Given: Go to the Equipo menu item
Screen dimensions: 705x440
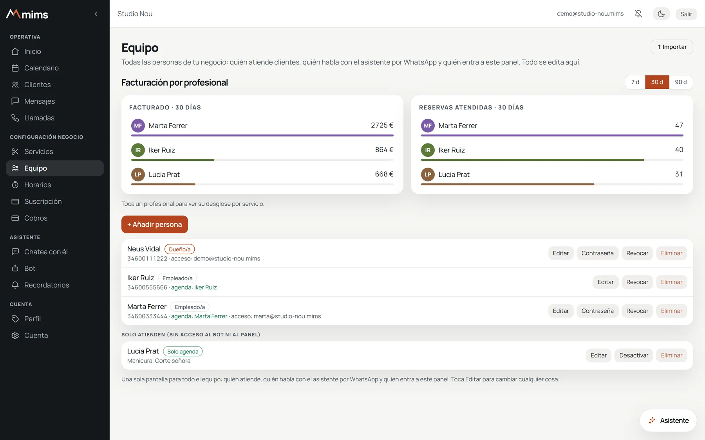Looking at the screenshot, I should (x=55, y=168).
